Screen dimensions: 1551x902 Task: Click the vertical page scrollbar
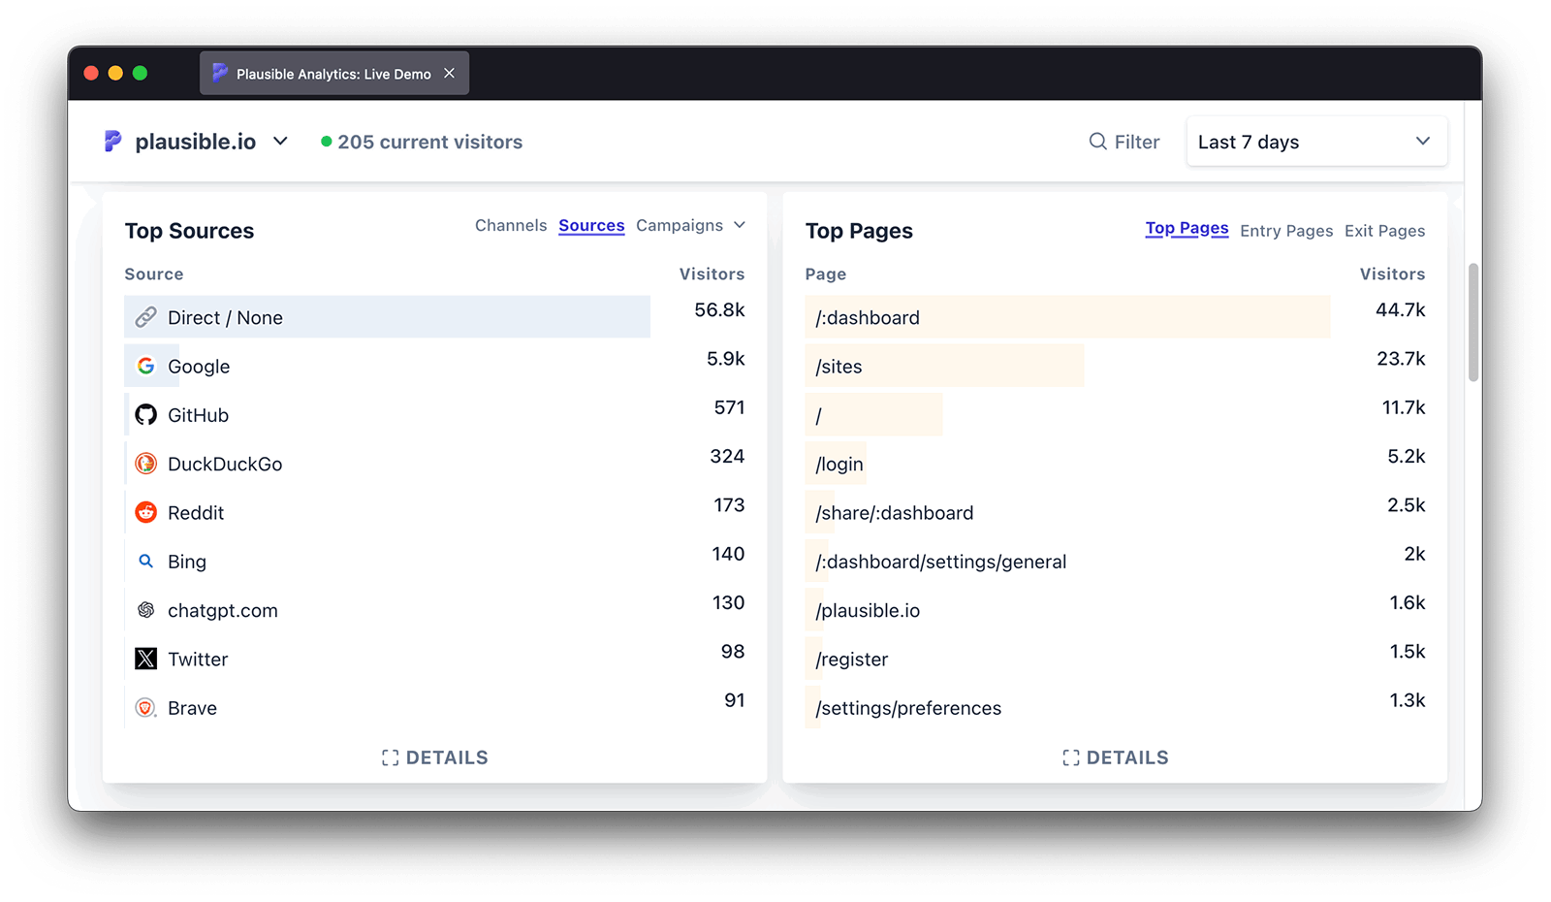(1473, 322)
